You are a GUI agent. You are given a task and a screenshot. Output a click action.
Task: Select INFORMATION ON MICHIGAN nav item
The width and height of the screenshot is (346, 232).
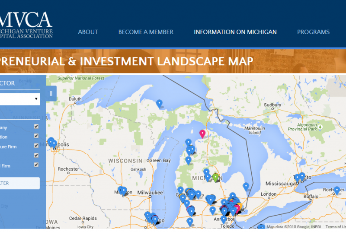coord(235,32)
